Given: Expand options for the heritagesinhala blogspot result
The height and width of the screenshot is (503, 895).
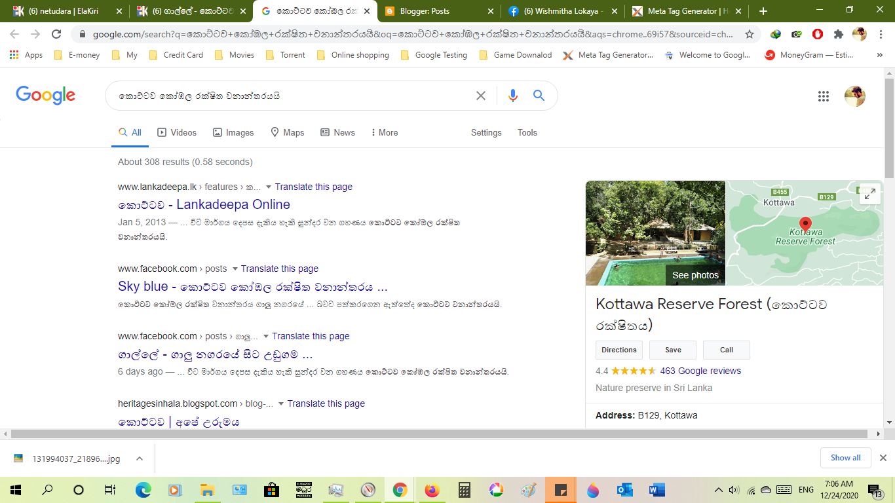Looking at the screenshot, I should 280,404.
